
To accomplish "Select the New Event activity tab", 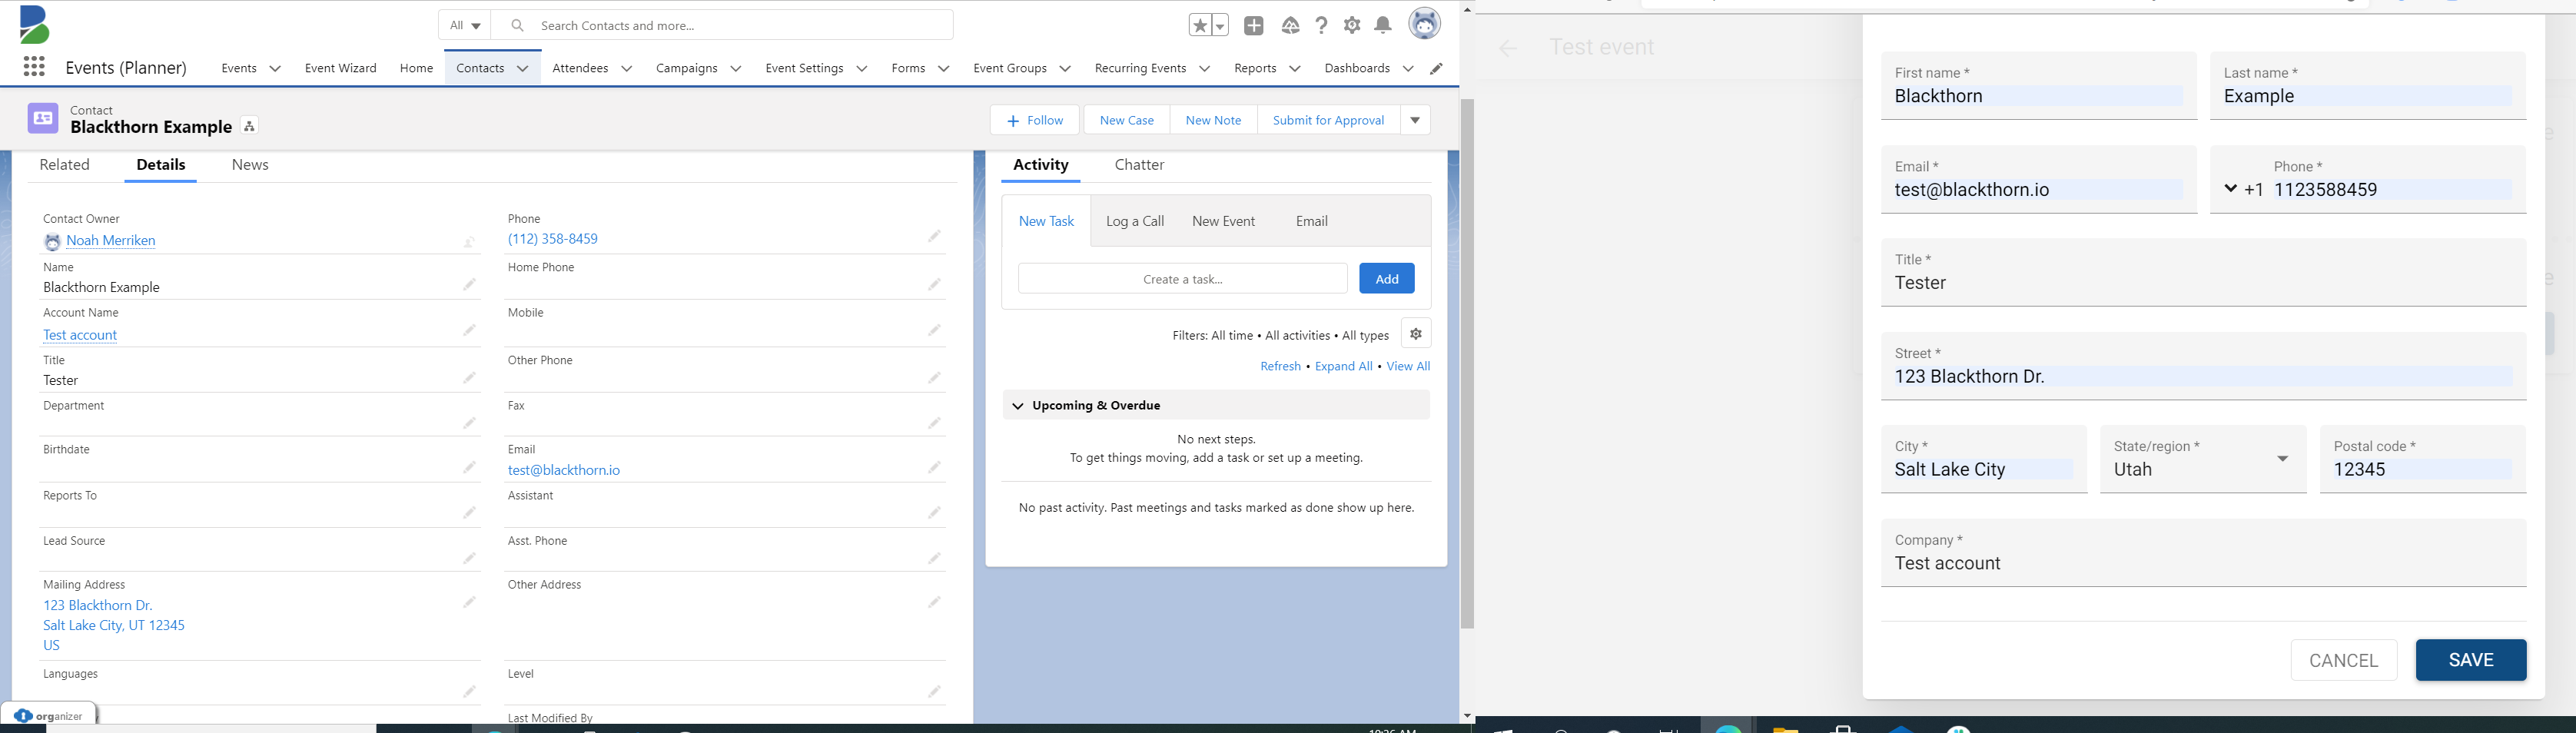I will coord(1223,221).
